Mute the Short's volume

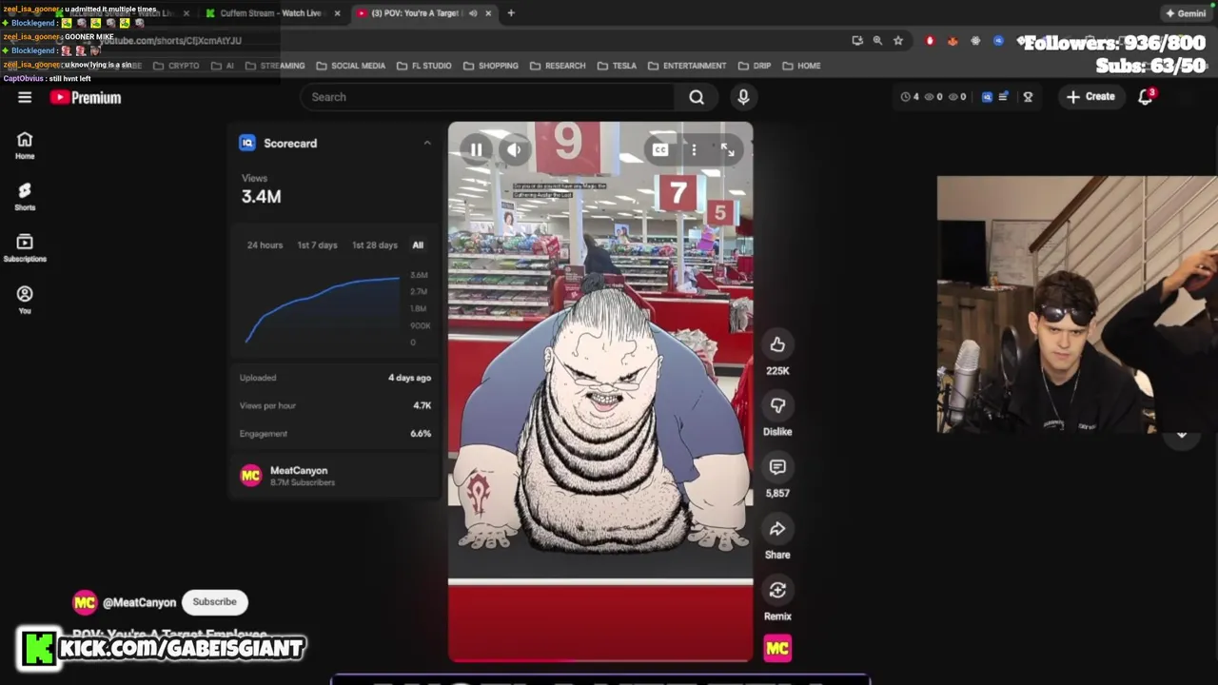(514, 149)
